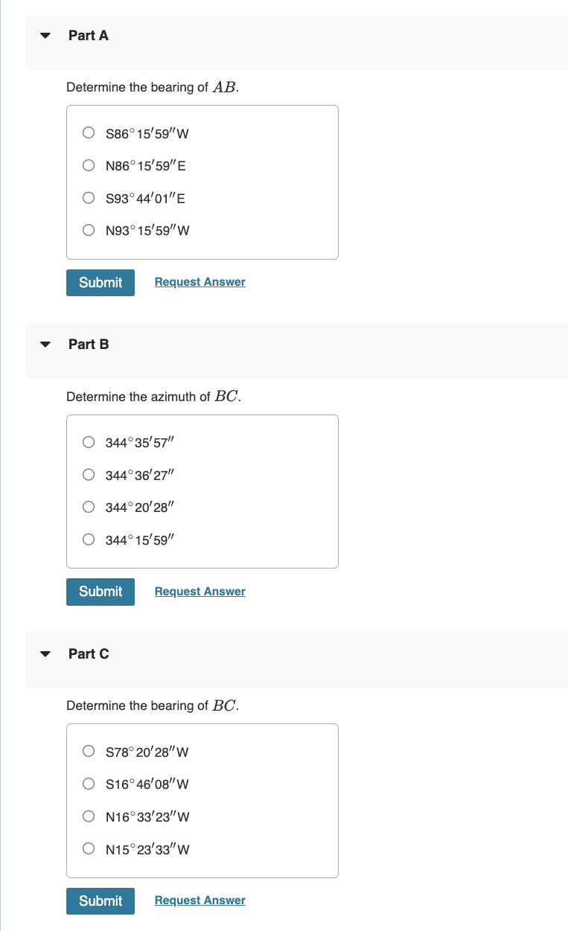
Task: Select the N16°33′23″W option
Action: (89, 816)
